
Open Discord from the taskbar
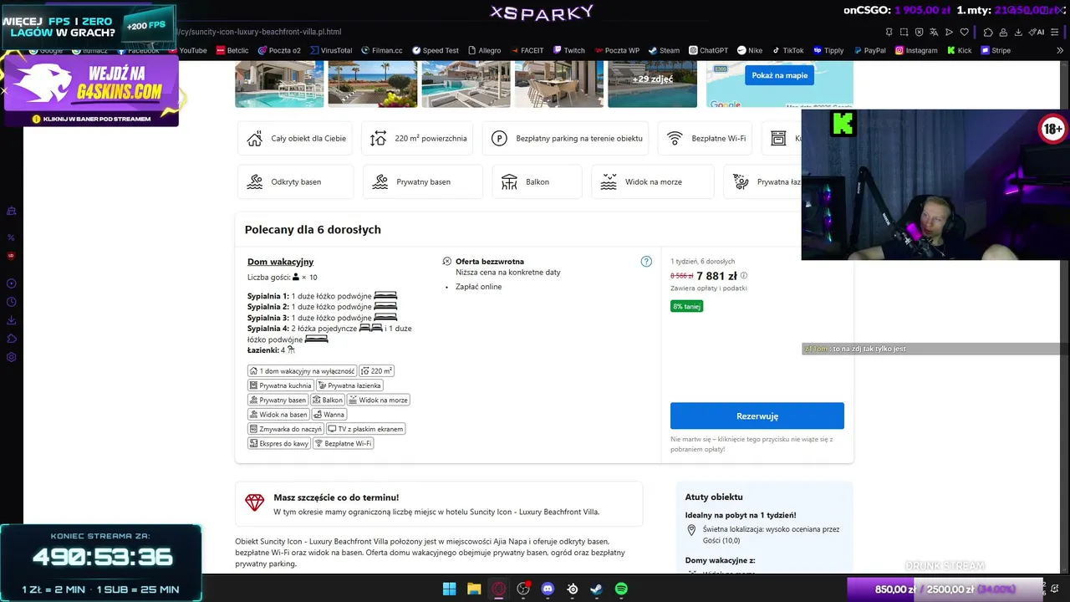coord(548,589)
